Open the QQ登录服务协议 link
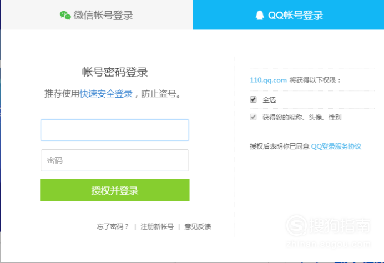Image resolution: width=384 pixels, height=263 pixels. point(336,146)
